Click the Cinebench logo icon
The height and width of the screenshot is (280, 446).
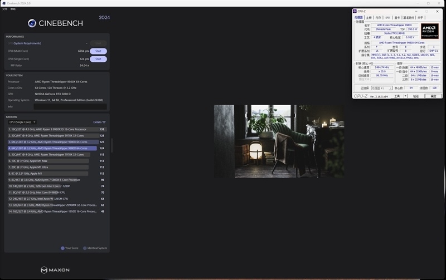coord(33,23)
